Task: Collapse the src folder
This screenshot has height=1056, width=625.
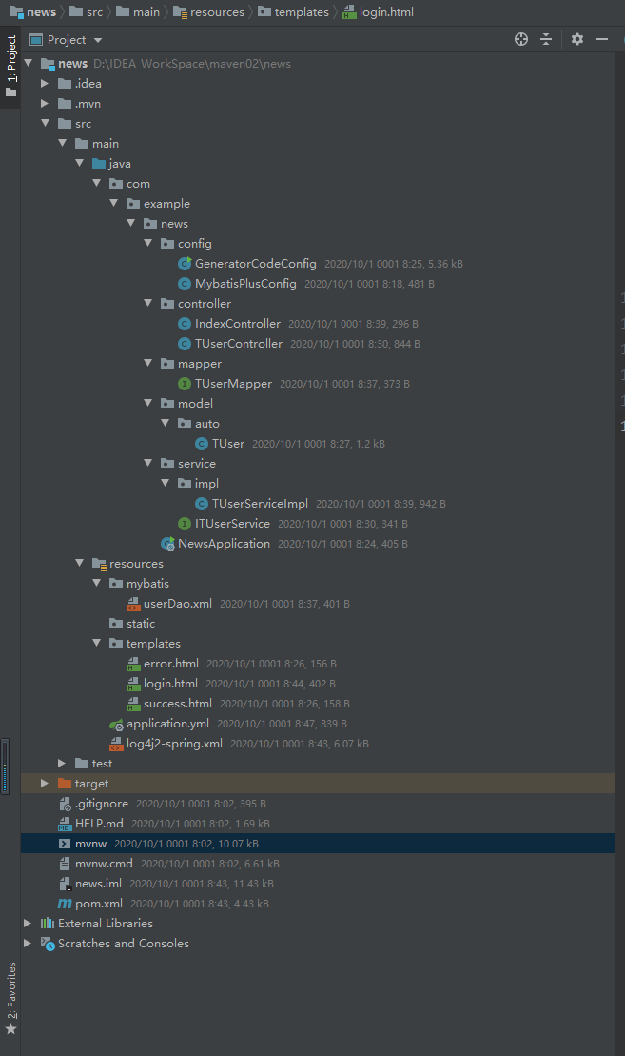Action: 45,123
